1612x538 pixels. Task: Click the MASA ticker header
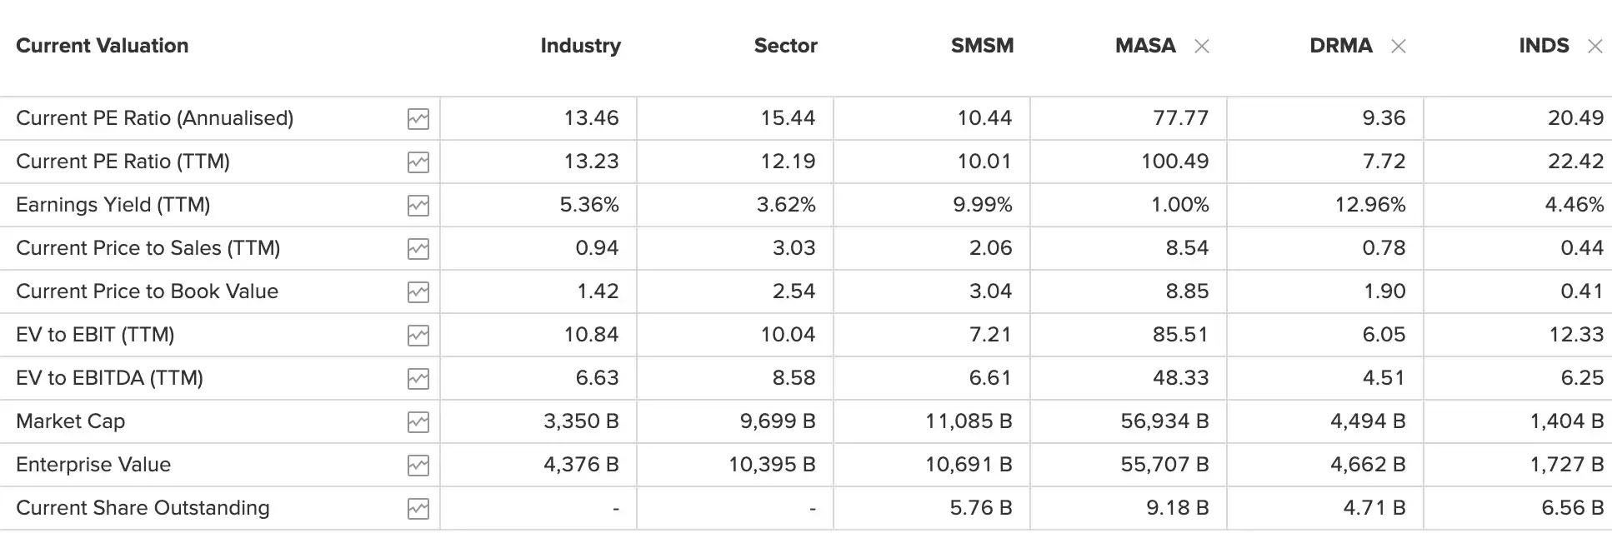pos(1145,46)
